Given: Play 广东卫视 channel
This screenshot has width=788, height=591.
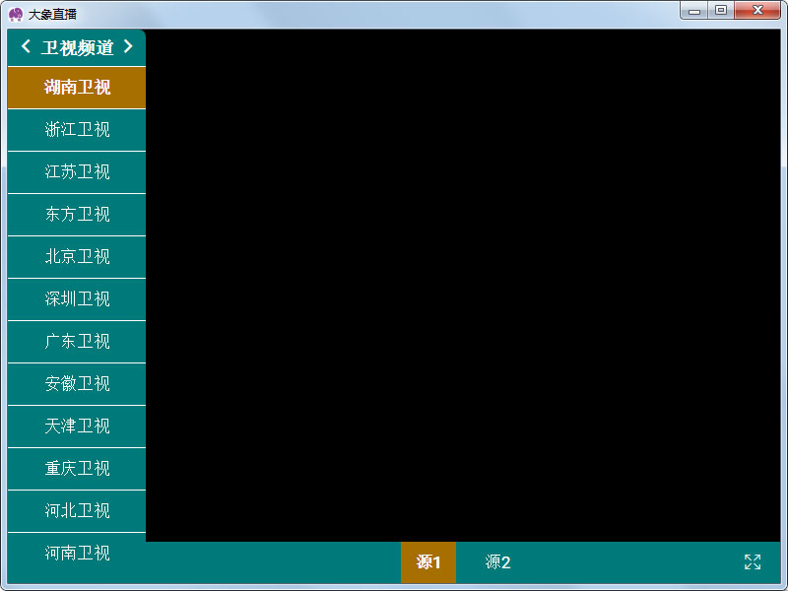Looking at the screenshot, I should coord(77,342).
